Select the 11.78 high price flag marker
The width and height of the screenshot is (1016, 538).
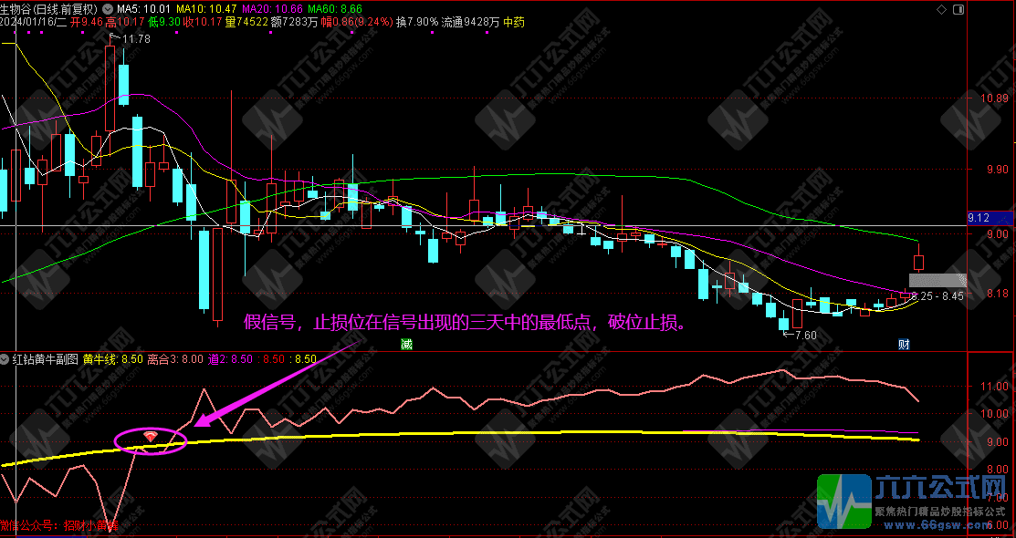click(x=131, y=38)
